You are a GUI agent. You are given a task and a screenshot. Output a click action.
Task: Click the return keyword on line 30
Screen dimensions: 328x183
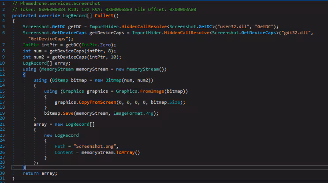pyautogui.click(x=31, y=173)
